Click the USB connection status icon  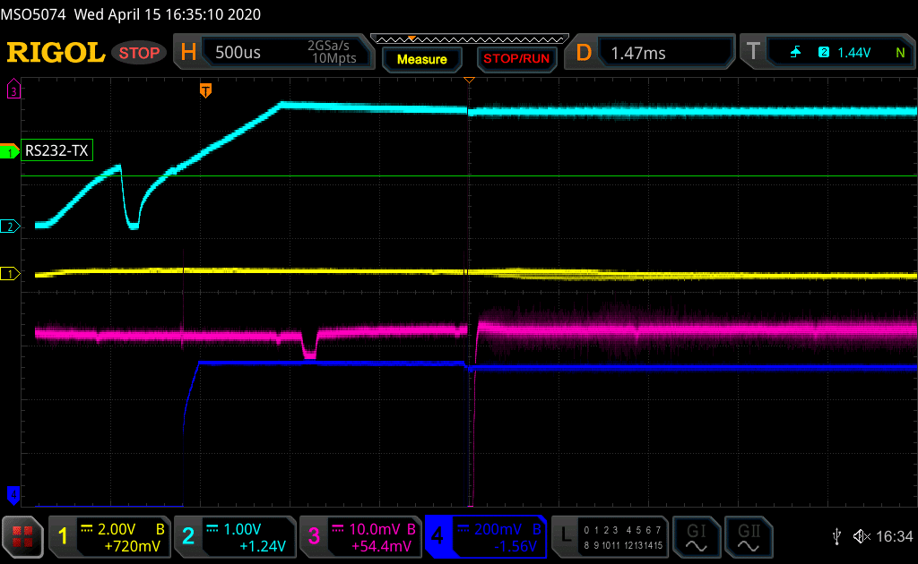[836, 536]
